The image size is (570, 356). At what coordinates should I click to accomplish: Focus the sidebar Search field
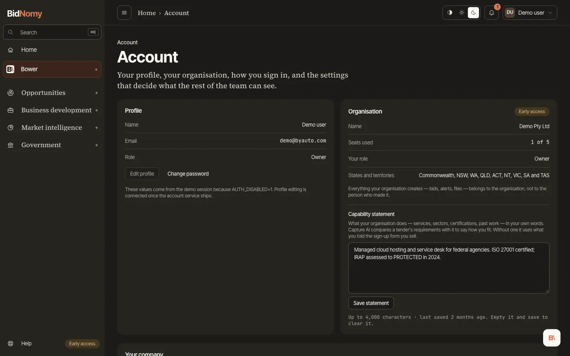(52, 32)
